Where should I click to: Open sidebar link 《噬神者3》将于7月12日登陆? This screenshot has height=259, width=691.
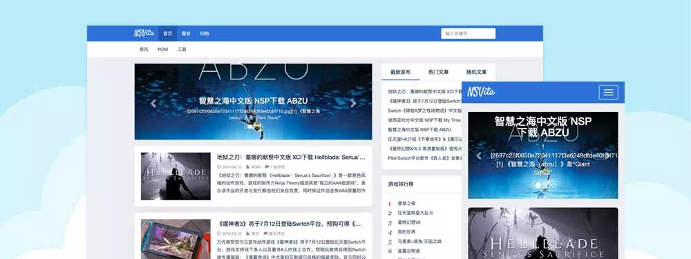(x=424, y=101)
